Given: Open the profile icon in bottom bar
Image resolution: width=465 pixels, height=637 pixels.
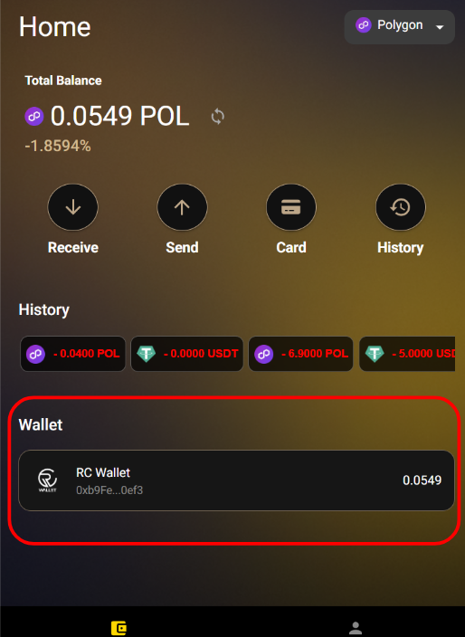Looking at the screenshot, I should [x=356, y=628].
